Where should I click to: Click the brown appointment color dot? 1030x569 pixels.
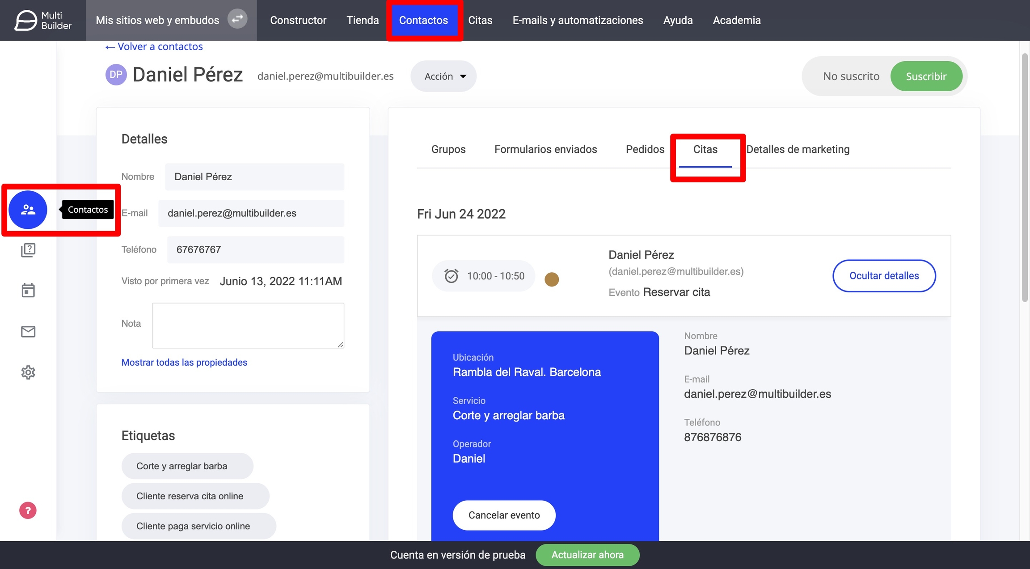coord(552,279)
